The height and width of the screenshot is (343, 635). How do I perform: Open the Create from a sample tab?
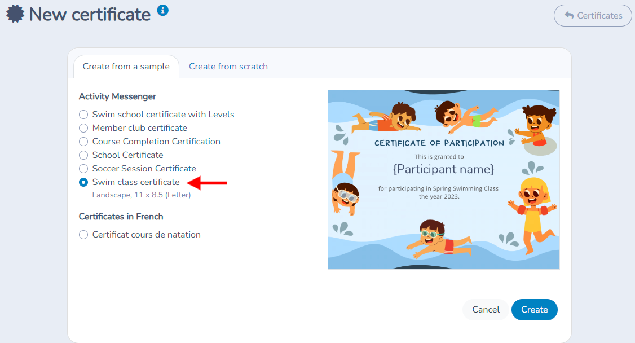point(126,67)
